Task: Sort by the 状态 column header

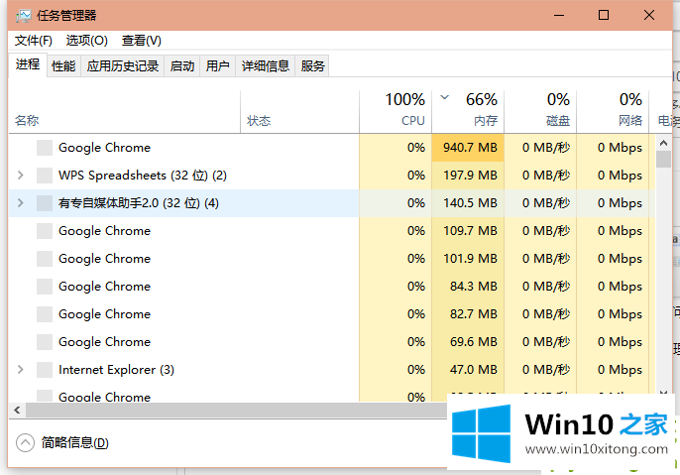Action: tap(299, 112)
